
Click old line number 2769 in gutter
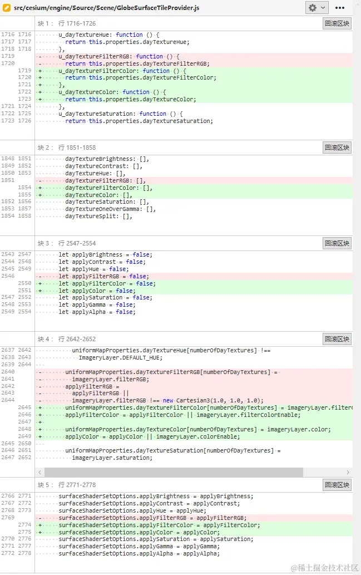[8, 518]
